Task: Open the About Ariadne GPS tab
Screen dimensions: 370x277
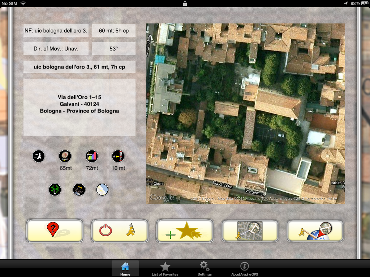Action: pyautogui.click(x=245, y=269)
